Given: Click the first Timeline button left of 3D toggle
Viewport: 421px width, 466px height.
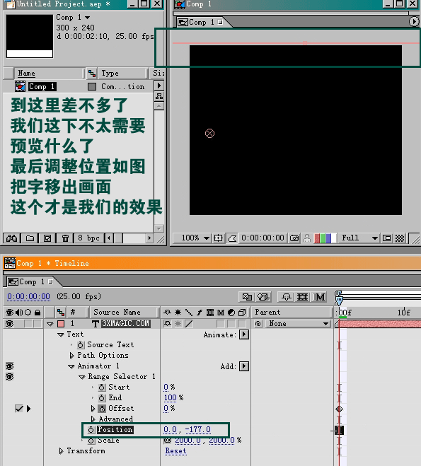Looking at the screenshot, I should pos(247,297).
